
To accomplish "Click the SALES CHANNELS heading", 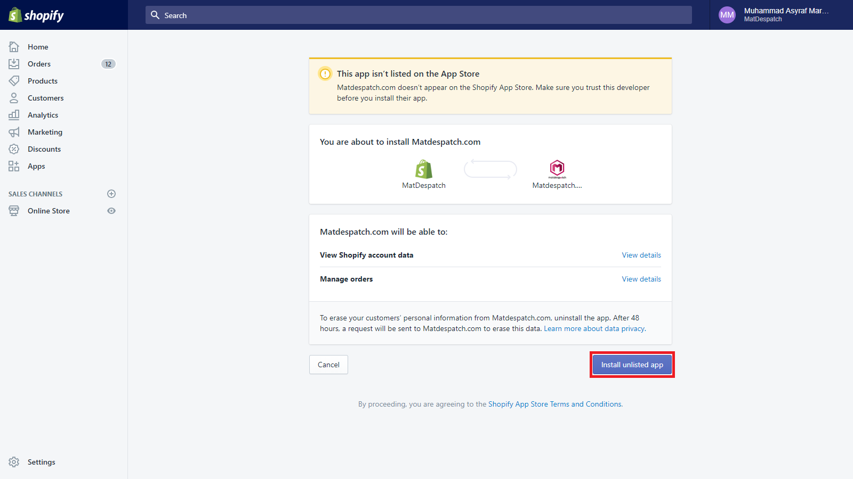I will click(35, 194).
